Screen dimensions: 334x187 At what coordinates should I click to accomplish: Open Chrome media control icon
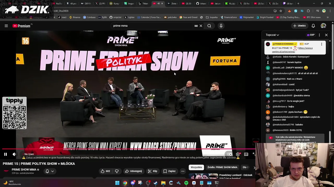coord(318,11)
